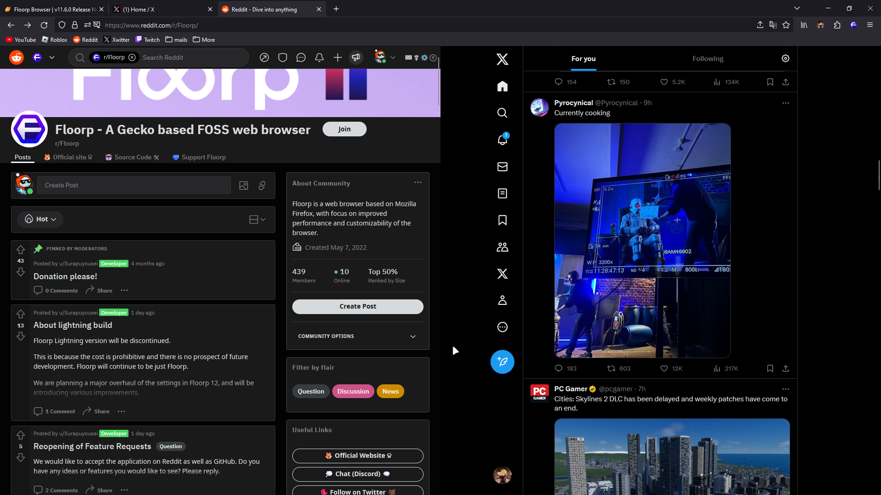
Task: Change the card view layout dropdown
Action: coord(257,219)
